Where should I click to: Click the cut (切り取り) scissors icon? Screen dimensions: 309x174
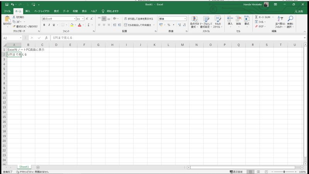14,17
